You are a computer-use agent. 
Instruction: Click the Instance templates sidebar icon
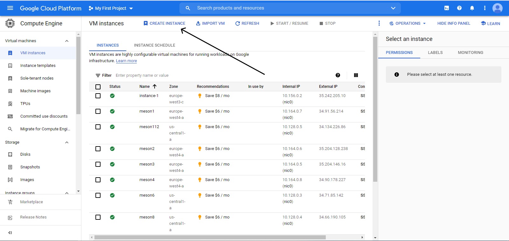tap(10, 66)
